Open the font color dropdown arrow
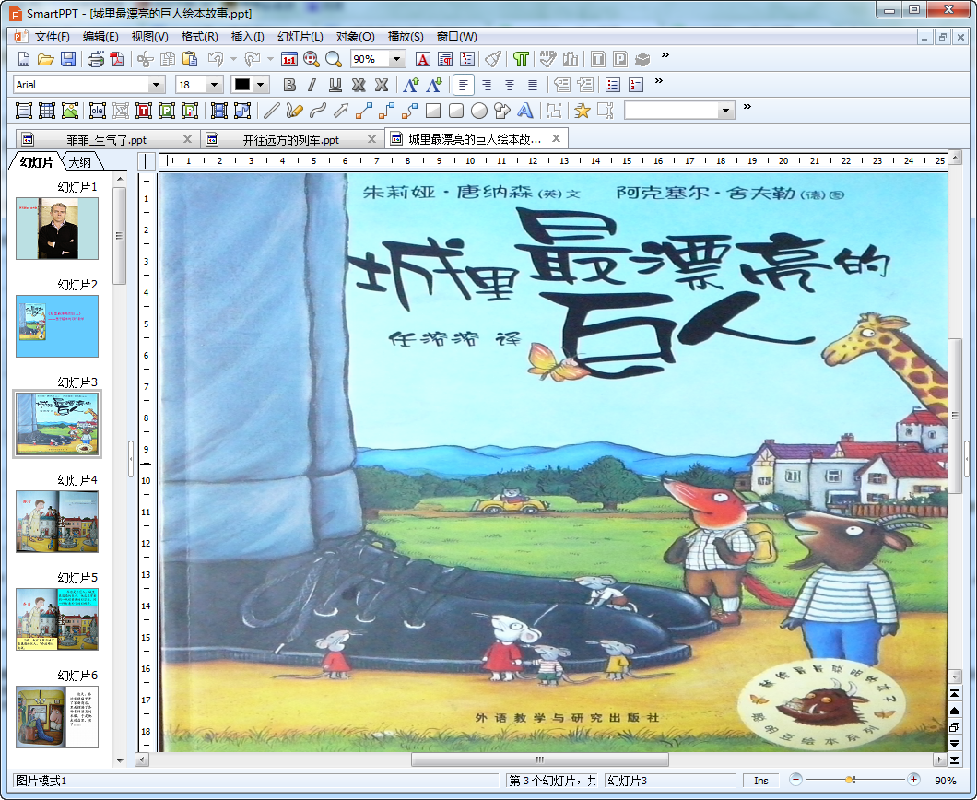Viewport: 977px width, 800px height. click(x=261, y=85)
